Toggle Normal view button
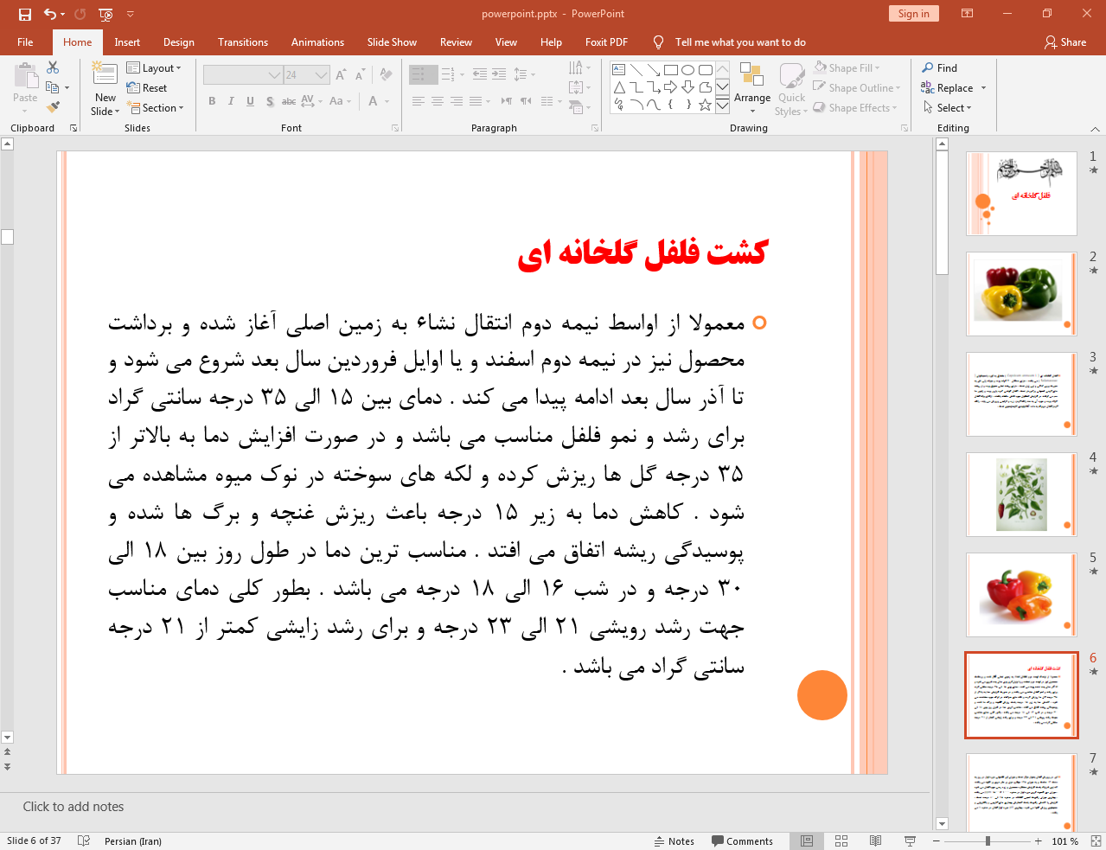 (807, 840)
